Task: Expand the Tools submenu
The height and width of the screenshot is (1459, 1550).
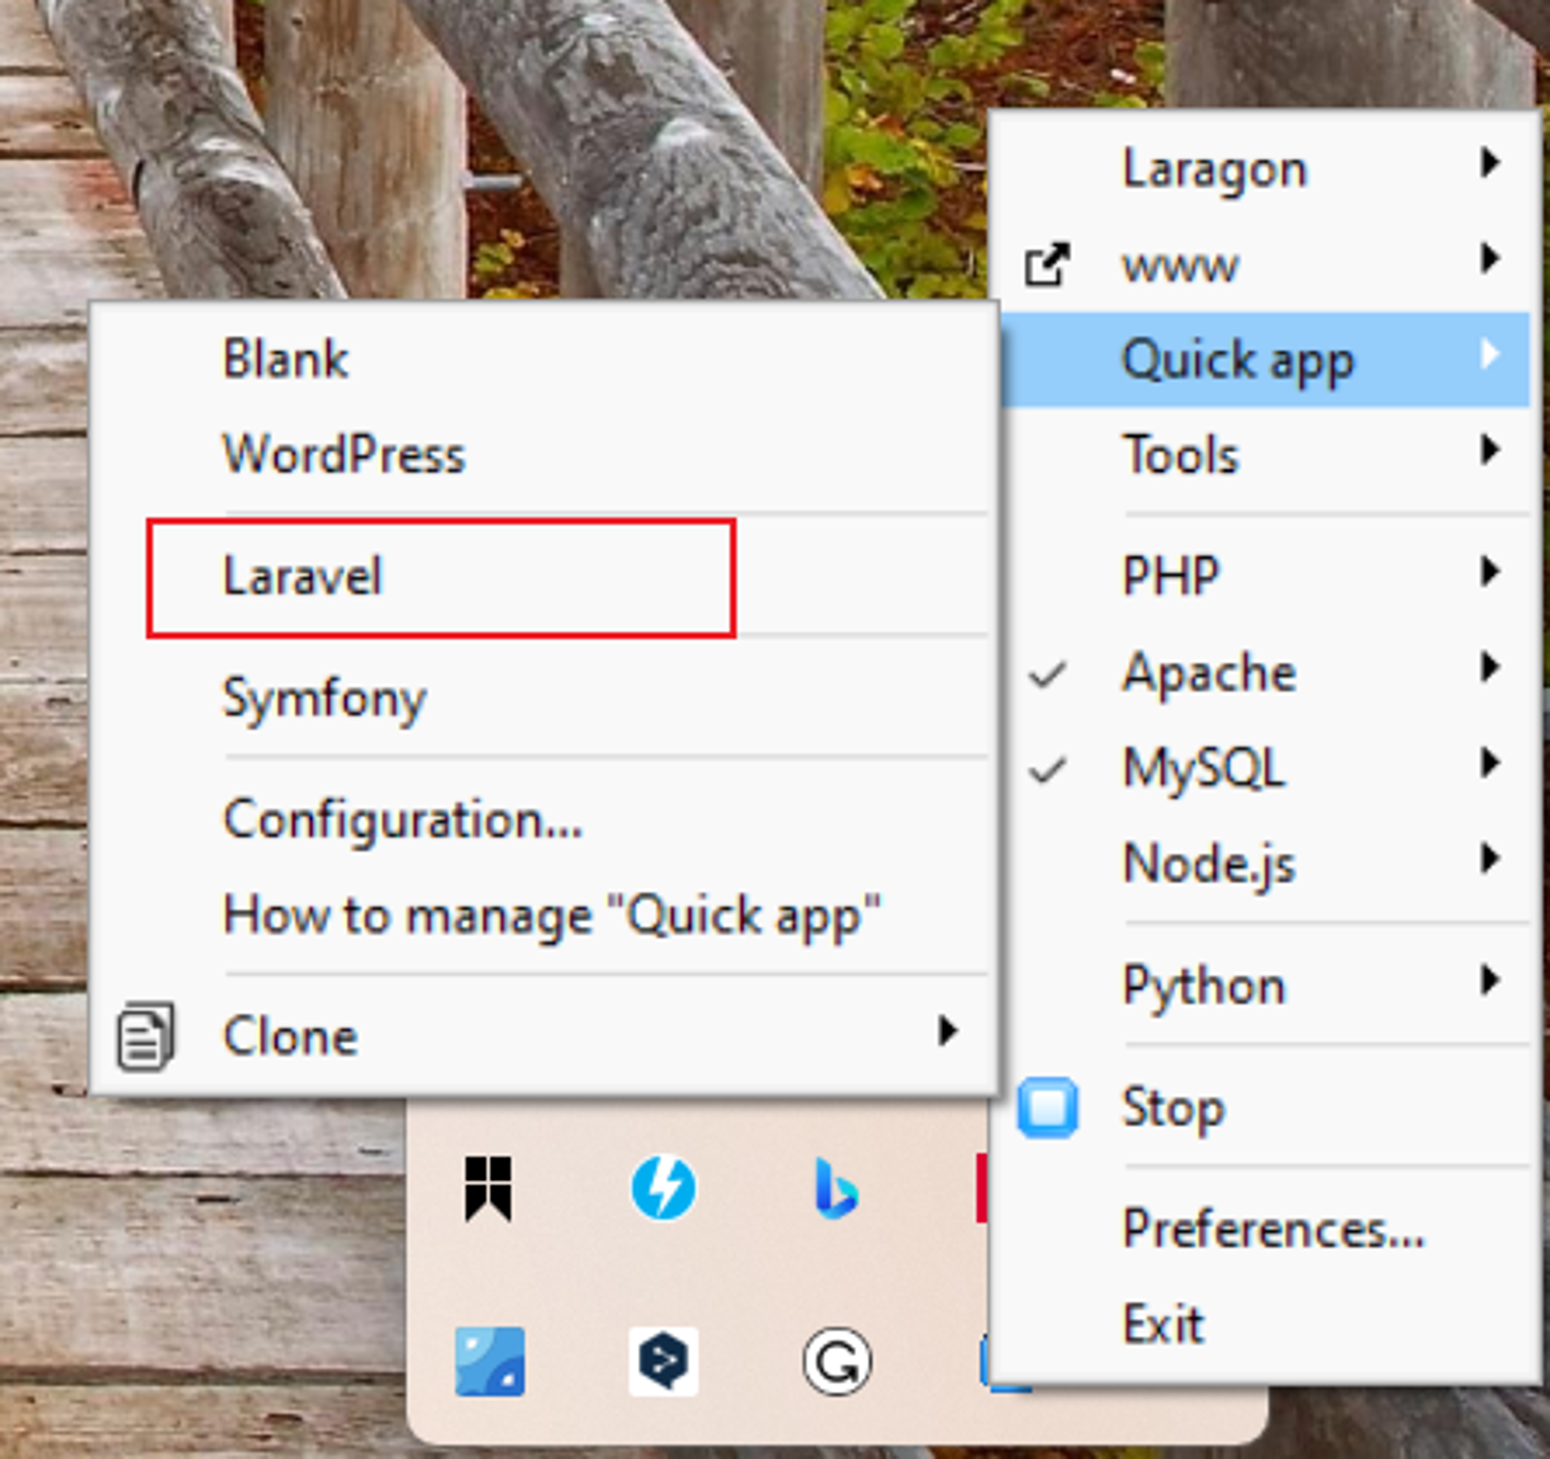Action: click(x=1265, y=454)
